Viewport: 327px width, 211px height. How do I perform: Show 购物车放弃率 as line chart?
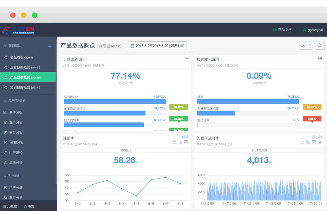[x=303, y=142]
